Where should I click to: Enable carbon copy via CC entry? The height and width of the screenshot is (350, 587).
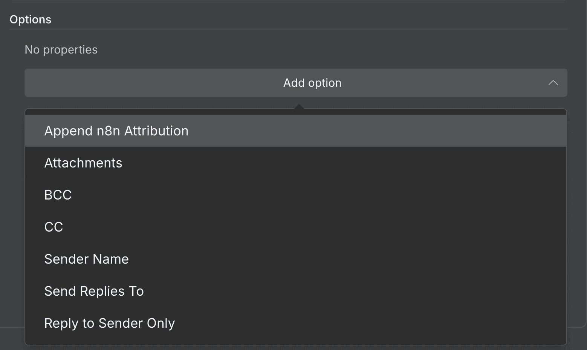54,227
